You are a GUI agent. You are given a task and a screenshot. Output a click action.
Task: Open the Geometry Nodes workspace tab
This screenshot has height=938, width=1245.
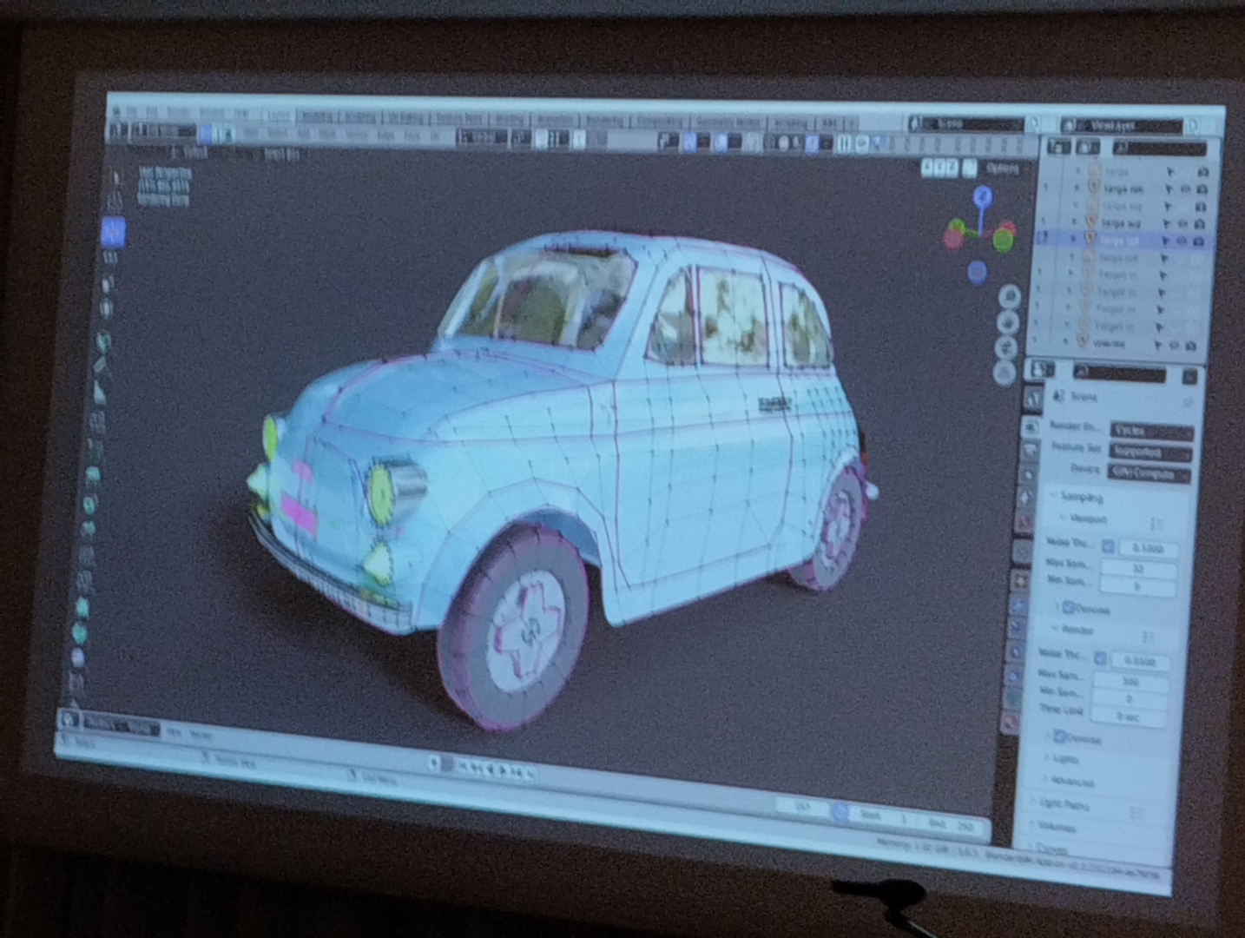728,122
